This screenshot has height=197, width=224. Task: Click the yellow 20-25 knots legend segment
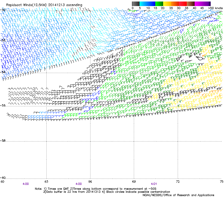167,4
